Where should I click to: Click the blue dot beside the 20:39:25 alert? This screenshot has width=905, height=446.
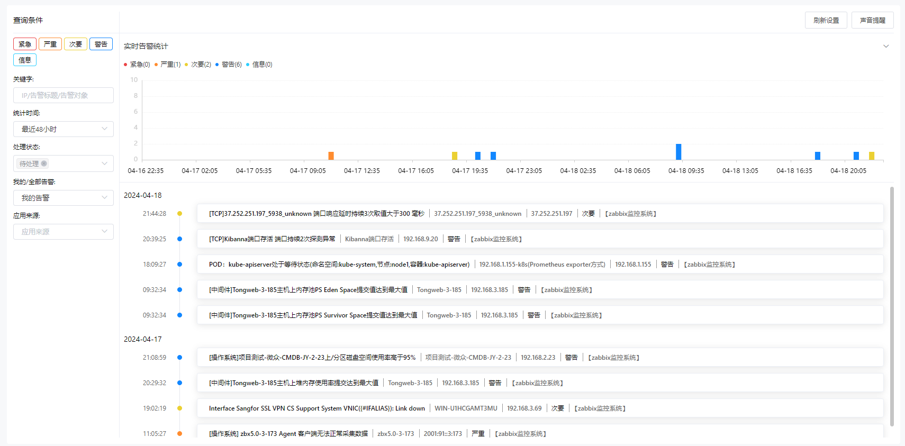pyautogui.click(x=180, y=239)
